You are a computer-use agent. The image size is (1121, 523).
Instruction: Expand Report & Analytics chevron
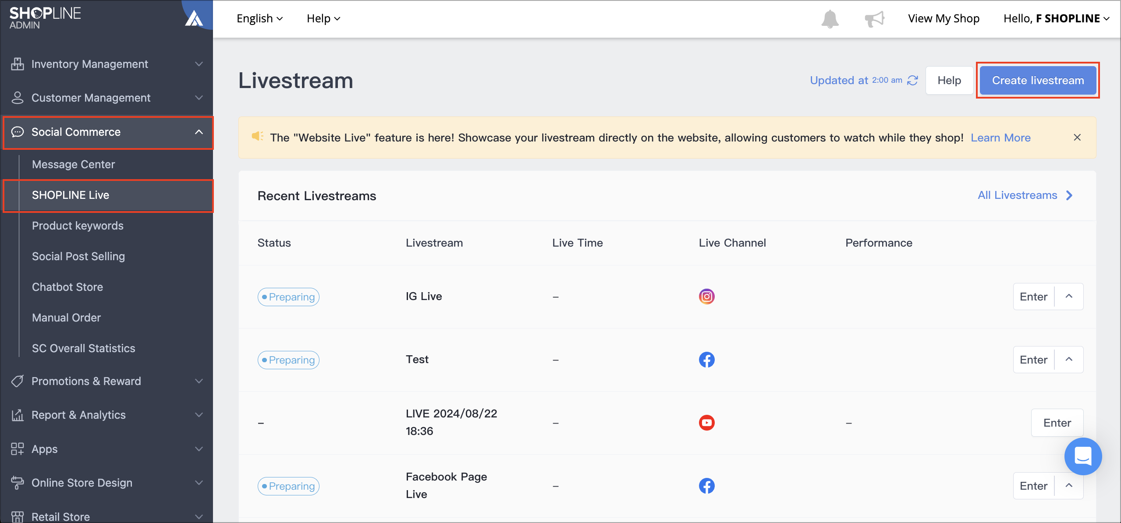click(199, 415)
